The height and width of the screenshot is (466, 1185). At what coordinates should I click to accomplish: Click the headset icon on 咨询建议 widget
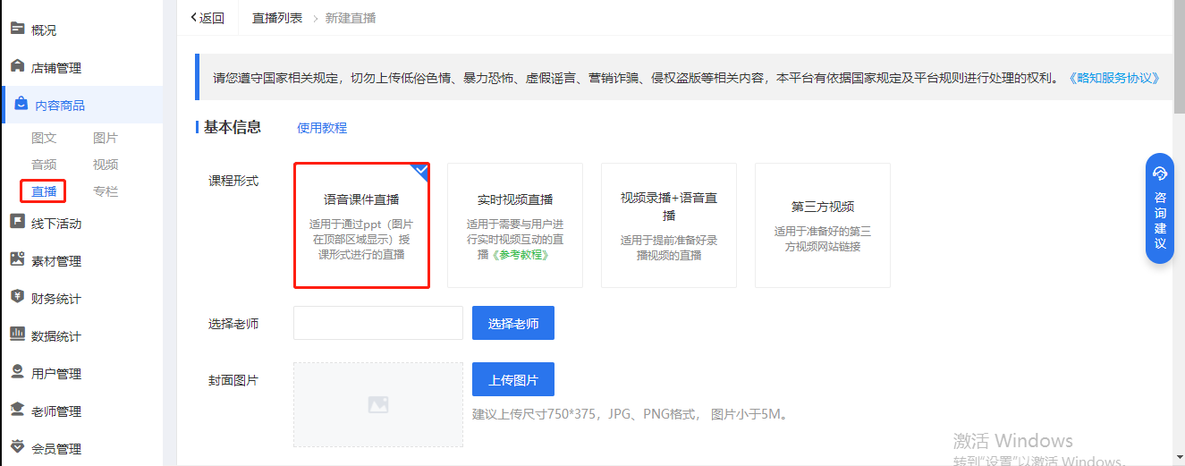pyautogui.click(x=1160, y=174)
